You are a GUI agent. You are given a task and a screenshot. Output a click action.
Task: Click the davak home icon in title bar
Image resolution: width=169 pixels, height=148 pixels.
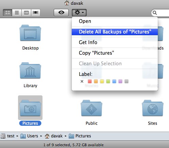tap(67, 3)
